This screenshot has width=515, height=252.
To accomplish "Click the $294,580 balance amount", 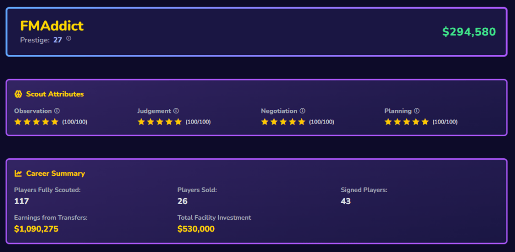I will click(x=469, y=32).
